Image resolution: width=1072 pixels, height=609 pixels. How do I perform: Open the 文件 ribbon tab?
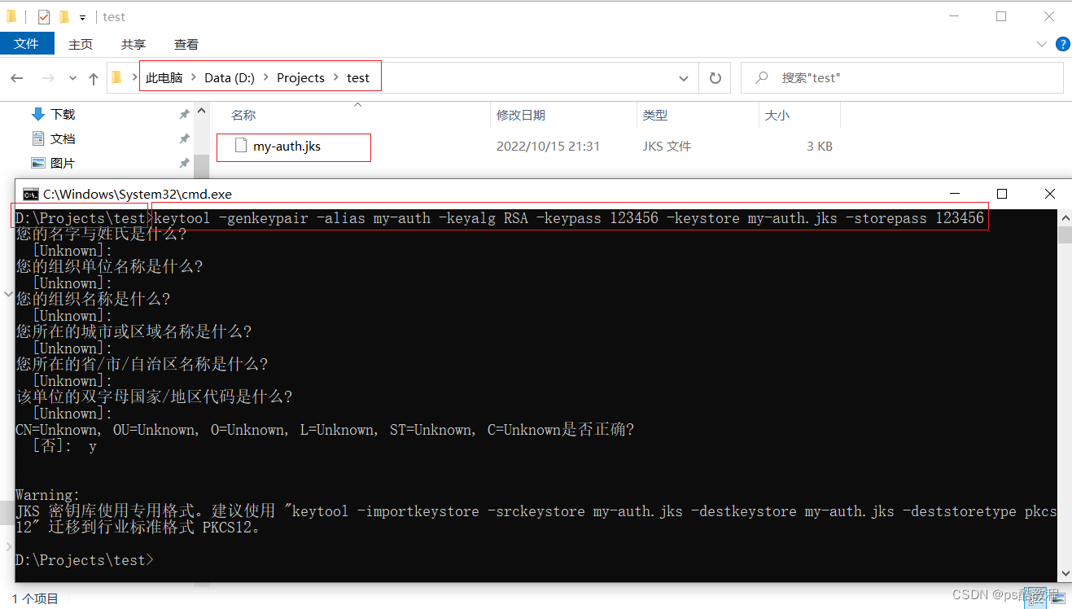[27, 44]
